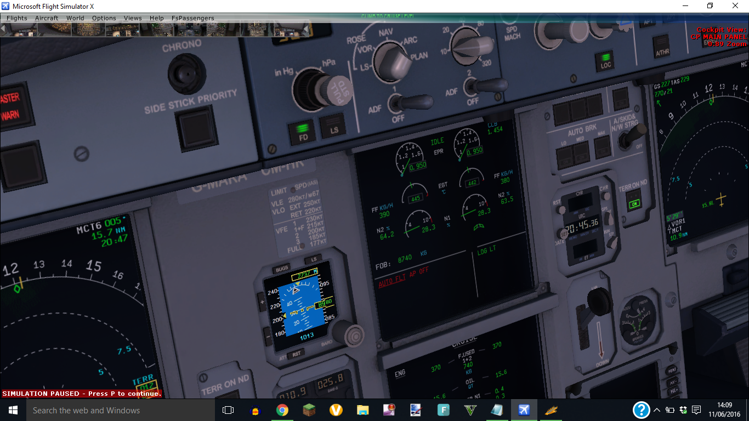
Task: Turn the ND range knob to 320
Action: tap(467, 47)
